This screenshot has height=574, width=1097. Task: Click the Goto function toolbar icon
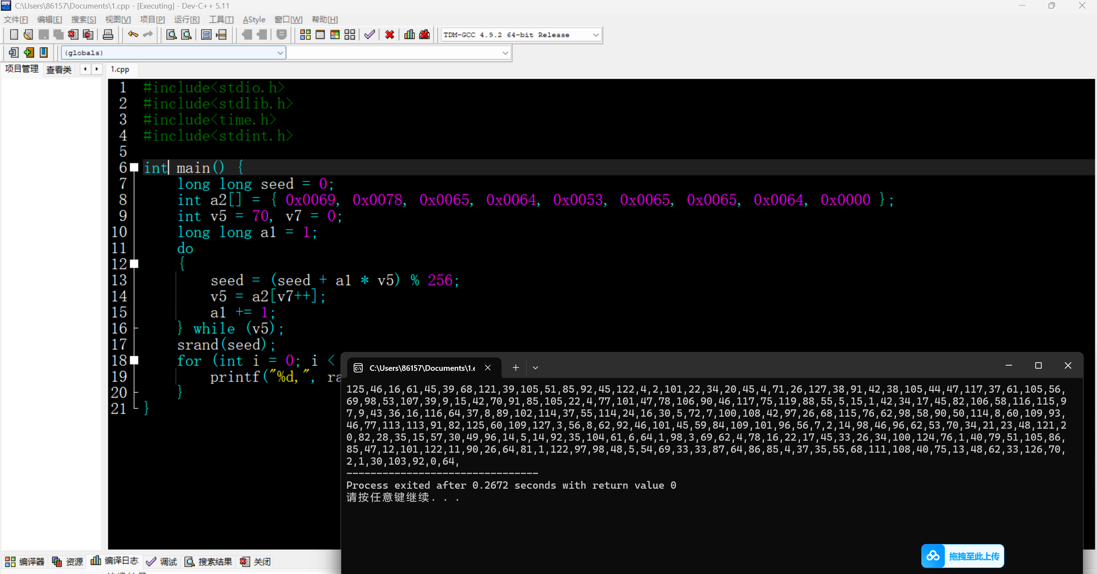click(206, 35)
